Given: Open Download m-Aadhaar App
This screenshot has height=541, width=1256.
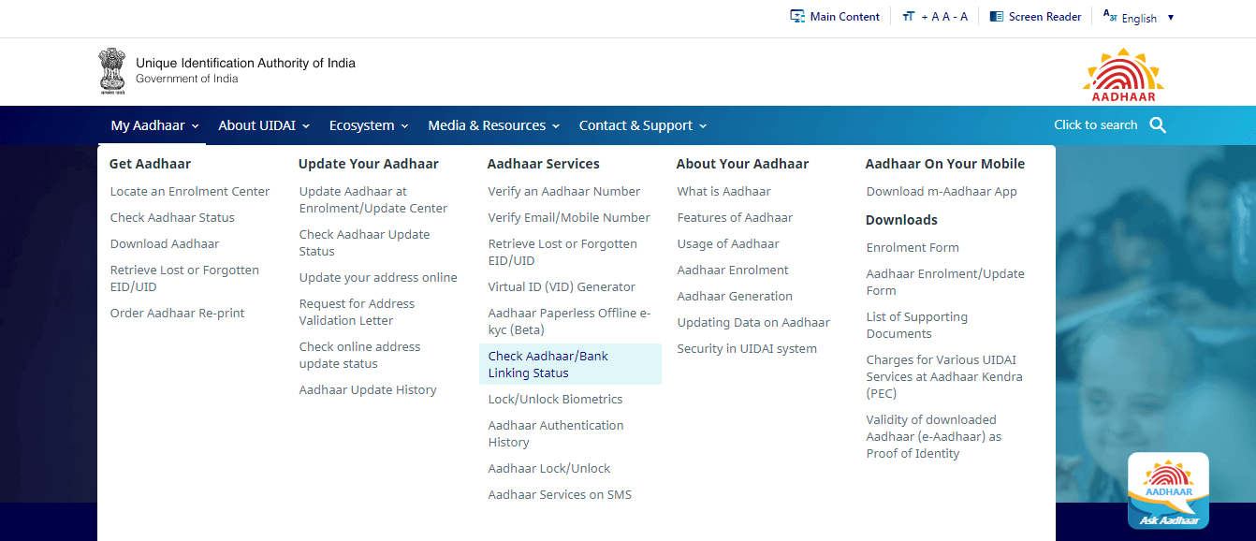Looking at the screenshot, I should [942, 191].
